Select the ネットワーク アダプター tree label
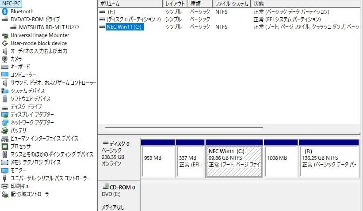The image size is (363, 211). [x=32, y=122]
